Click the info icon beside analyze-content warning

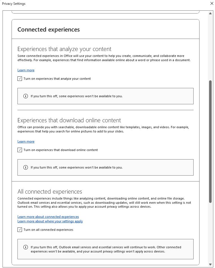pos(25,96)
